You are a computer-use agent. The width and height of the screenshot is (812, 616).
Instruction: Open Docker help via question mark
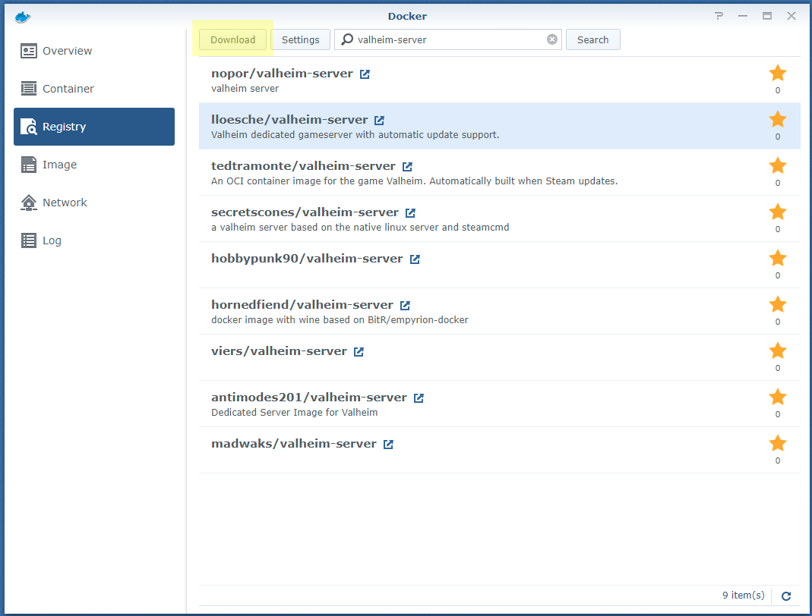pyautogui.click(x=719, y=16)
